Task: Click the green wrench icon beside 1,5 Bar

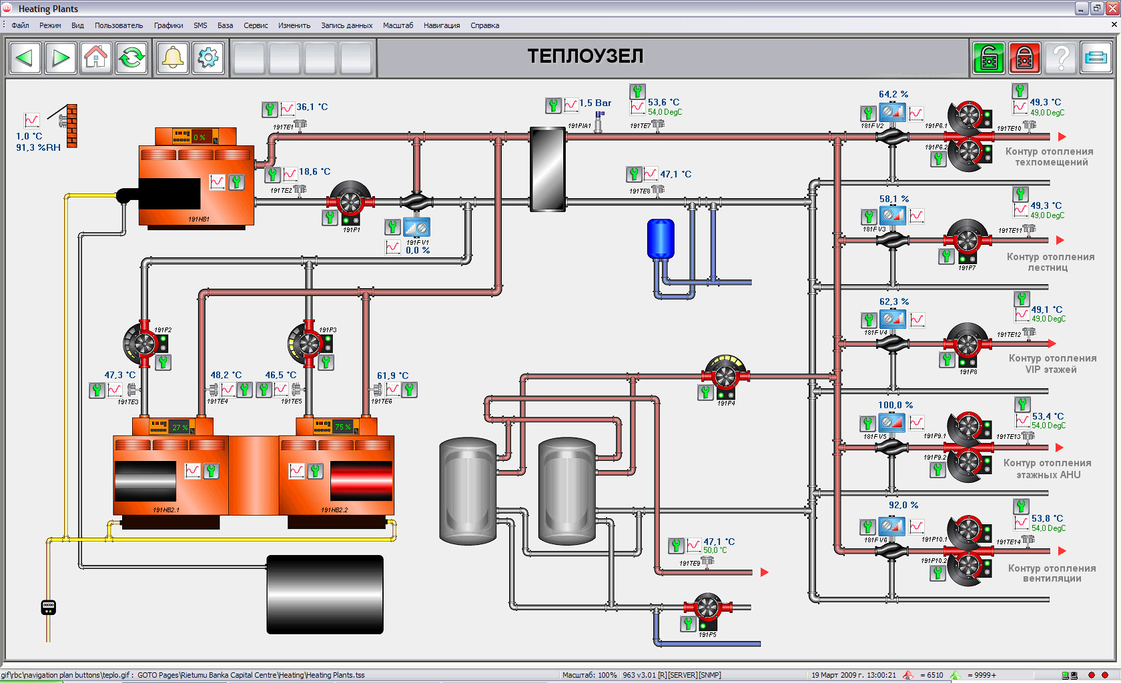Action: [553, 105]
